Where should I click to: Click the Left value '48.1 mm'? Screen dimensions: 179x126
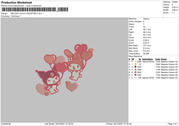147,29
